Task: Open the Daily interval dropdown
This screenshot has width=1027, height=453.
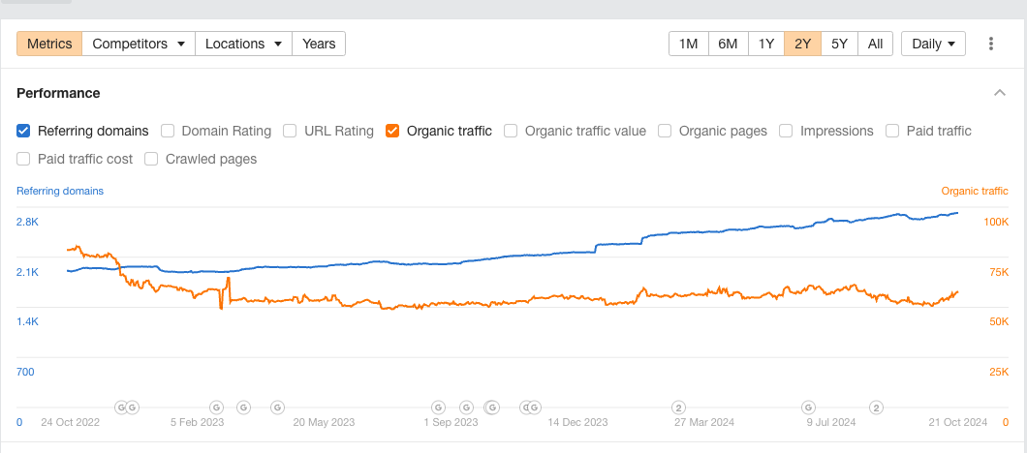Action: [x=933, y=44]
